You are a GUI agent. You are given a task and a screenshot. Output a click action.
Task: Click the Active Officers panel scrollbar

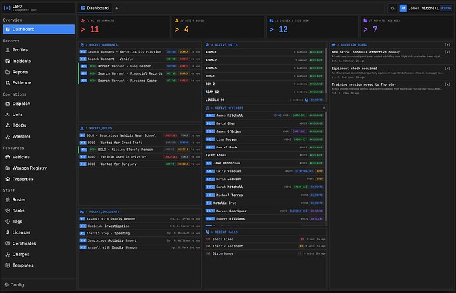coord(326,166)
